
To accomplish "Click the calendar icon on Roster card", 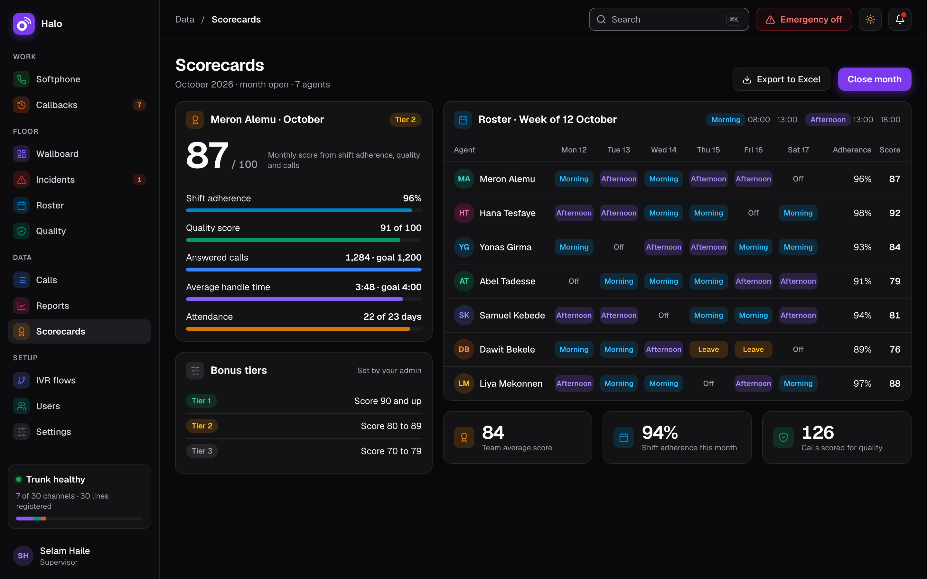I will [463, 119].
